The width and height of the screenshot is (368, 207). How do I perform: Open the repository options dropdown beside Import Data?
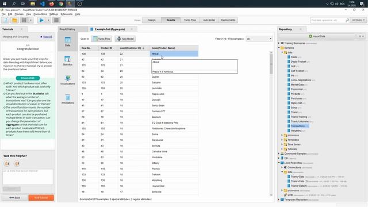click(x=361, y=36)
